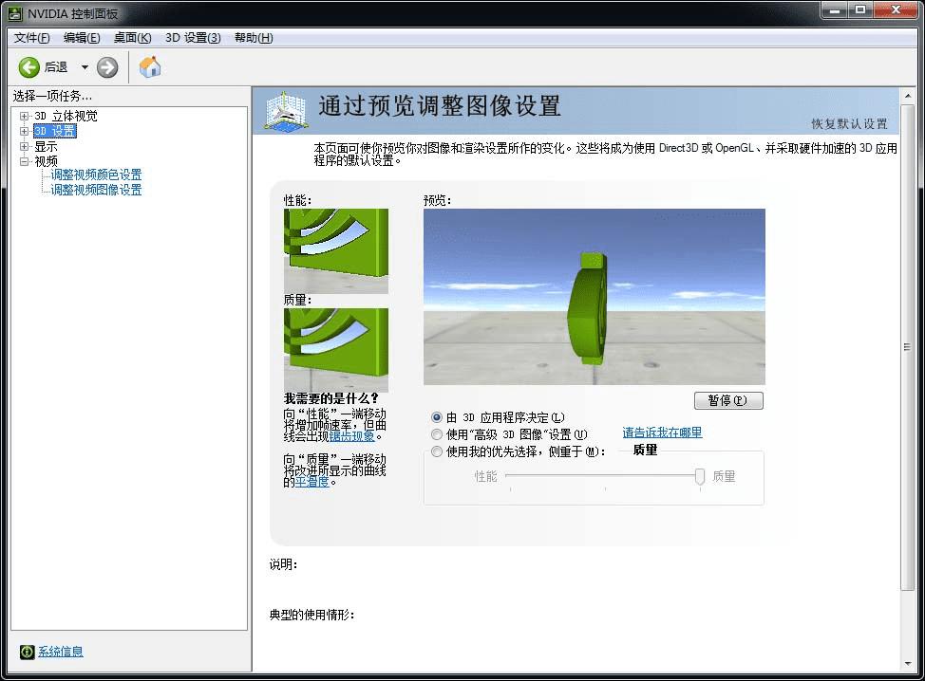Image resolution: width=925 pixels, height=681 pixels.
Task: Click the green Back arrow icon
Action: pos(28,67)
